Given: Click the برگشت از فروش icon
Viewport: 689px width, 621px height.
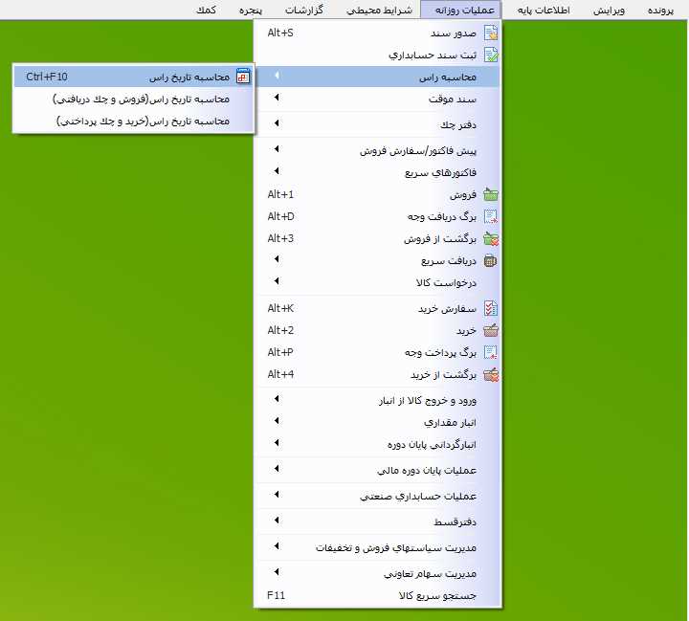Looking at the screenshot, I should [491, 238].
